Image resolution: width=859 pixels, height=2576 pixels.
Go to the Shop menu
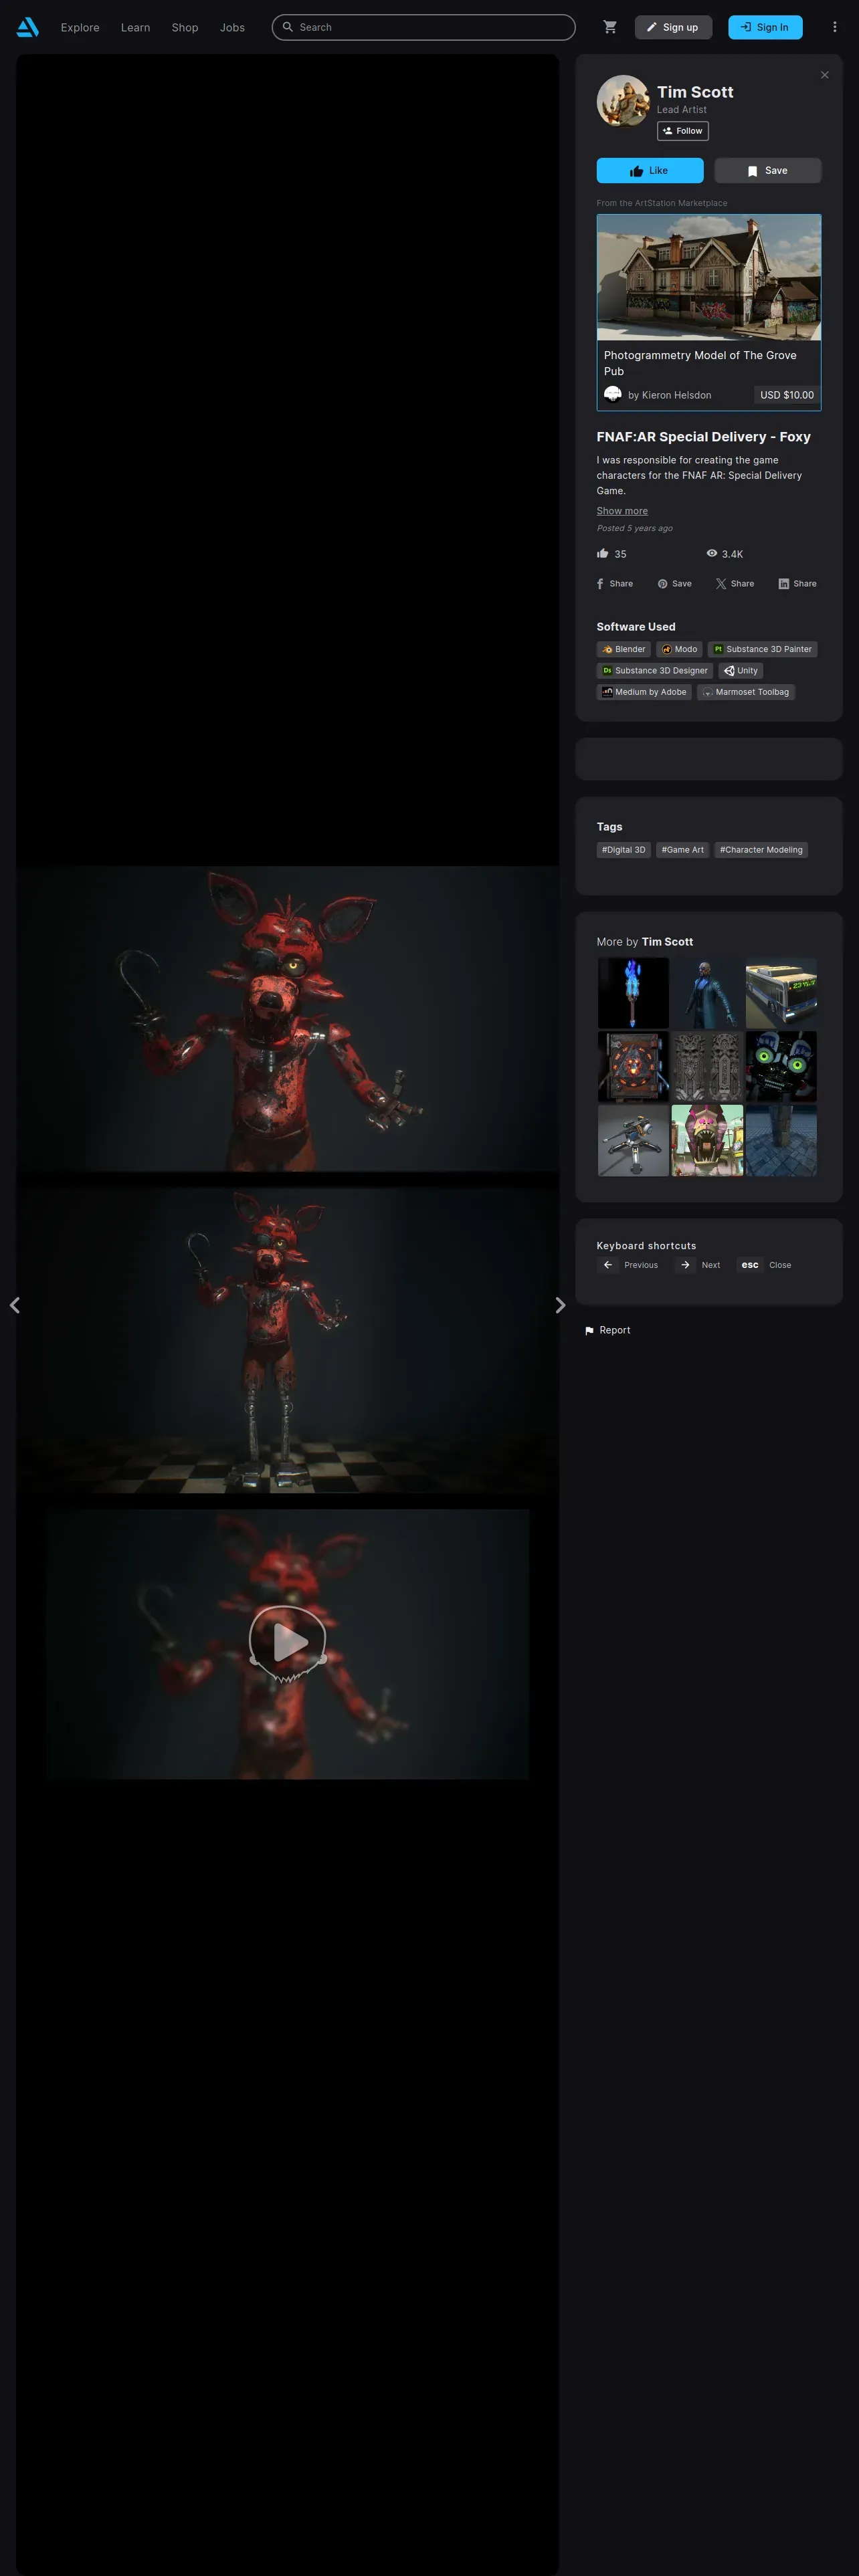185,28
